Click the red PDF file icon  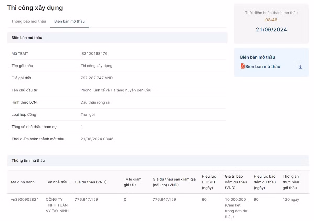[x=243, y=66]
